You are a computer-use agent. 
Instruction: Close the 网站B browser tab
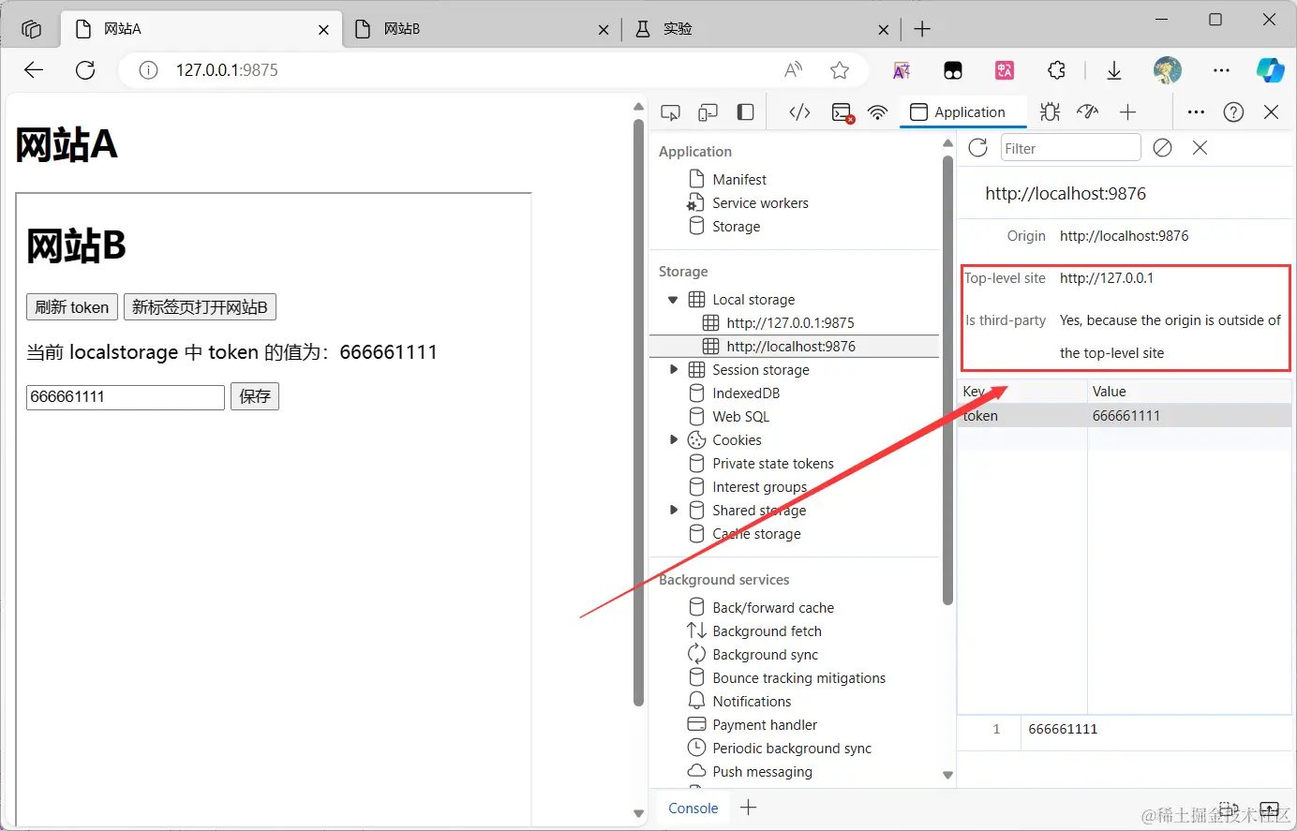click(604, 29)
